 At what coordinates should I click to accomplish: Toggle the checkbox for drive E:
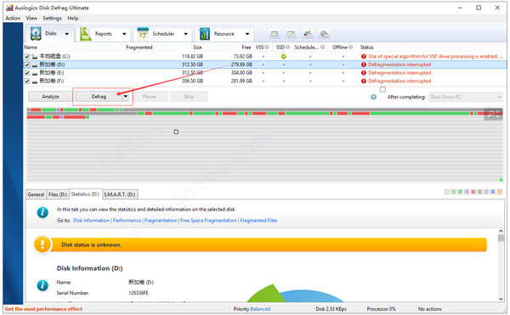[x=27, y=73]
